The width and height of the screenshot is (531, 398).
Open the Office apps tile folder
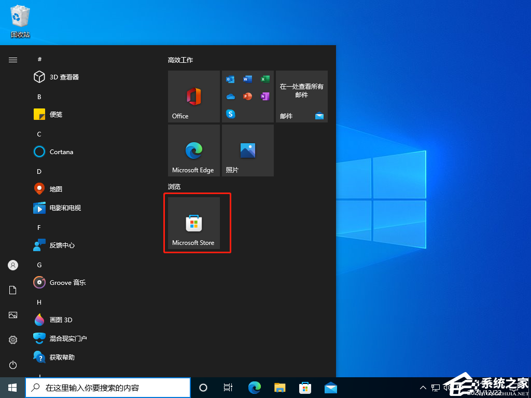(x=248, y=97)
